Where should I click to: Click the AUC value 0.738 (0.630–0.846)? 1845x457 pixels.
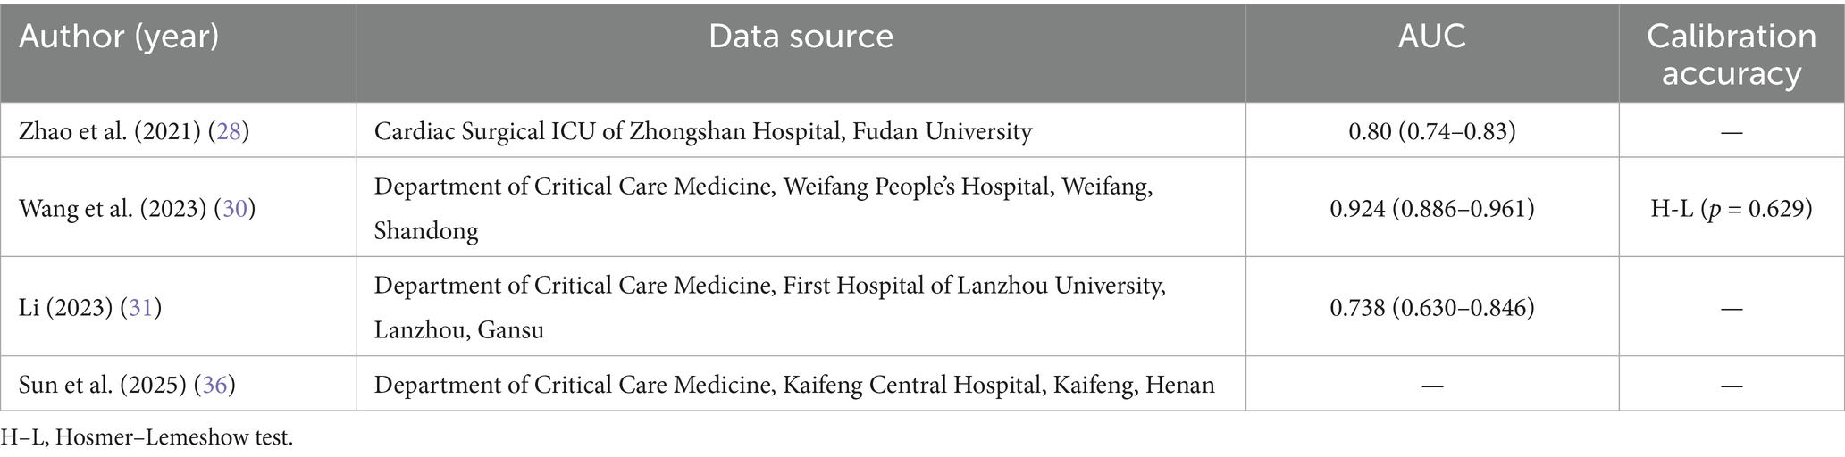[1431, 308]
